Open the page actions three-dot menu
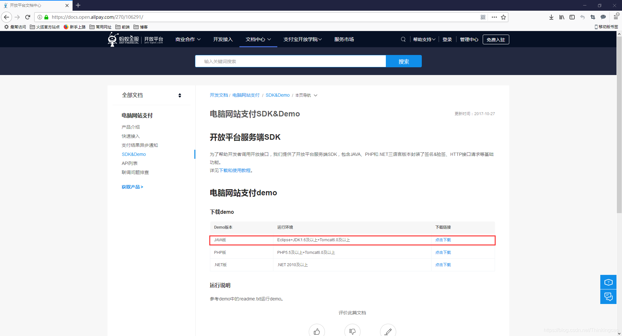This screenshot has height=336, width=622. point(494,17)
